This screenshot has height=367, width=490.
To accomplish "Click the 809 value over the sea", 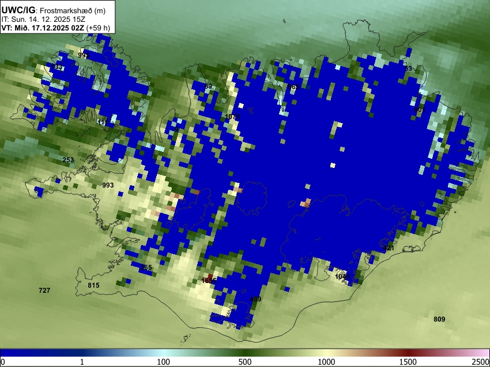I will pyautogui.click(x=439, y=319).
